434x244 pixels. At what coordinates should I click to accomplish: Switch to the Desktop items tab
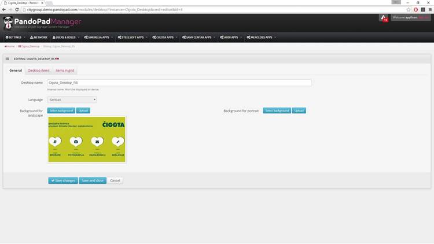coord(39,71)
